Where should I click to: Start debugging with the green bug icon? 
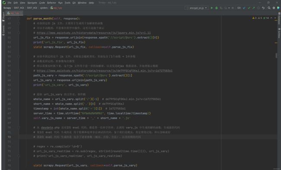[217, 8]
